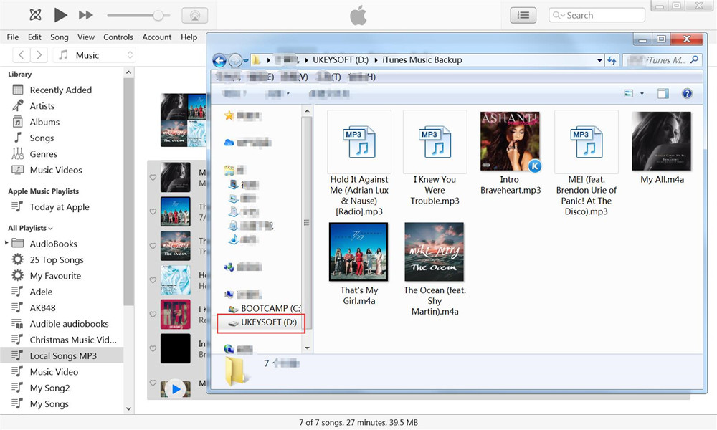Click the Explorer folder search box
Screen dimensions: 717x430
coord(662,60)
